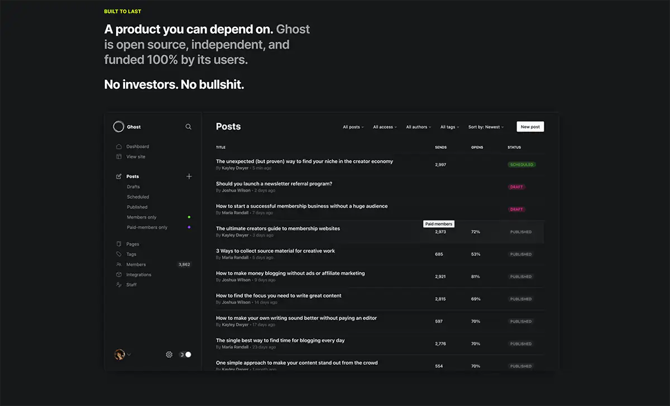This screenshot has height=406, width=670.
Task: Expand the user menu chevron by avatar
Action: click(x=129, y=354)
